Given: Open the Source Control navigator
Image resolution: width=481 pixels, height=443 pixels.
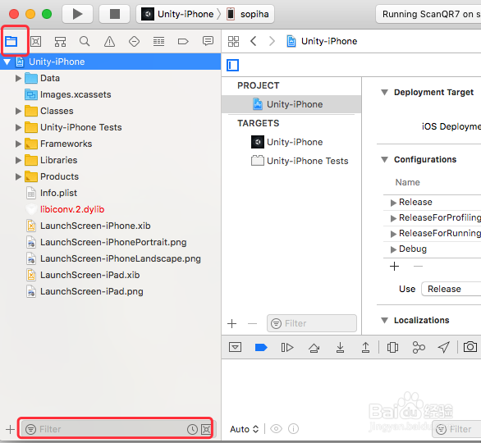Looking at the screenshot, I should (36, 41).
